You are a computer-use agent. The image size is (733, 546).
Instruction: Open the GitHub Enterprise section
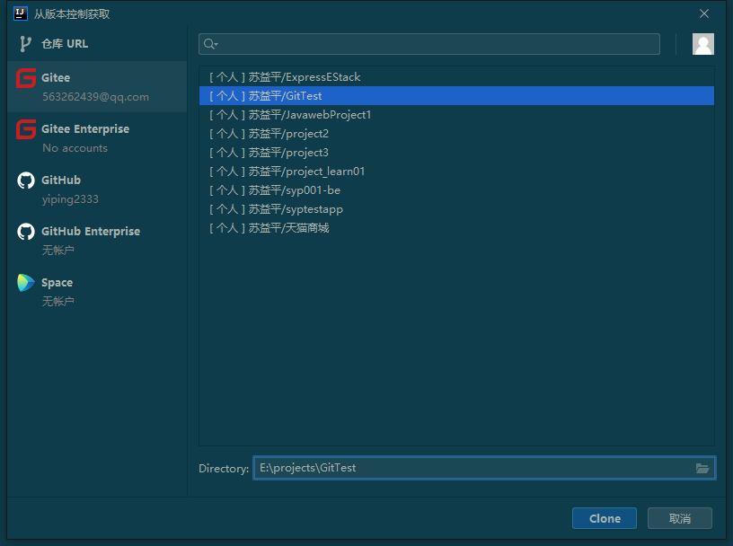pos(97,241)
